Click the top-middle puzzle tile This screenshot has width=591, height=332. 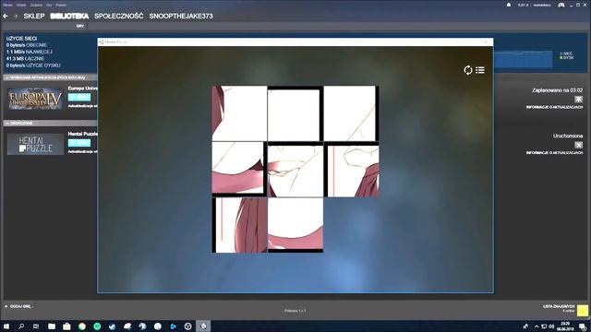pyautogui.click(x=295, y=113)
